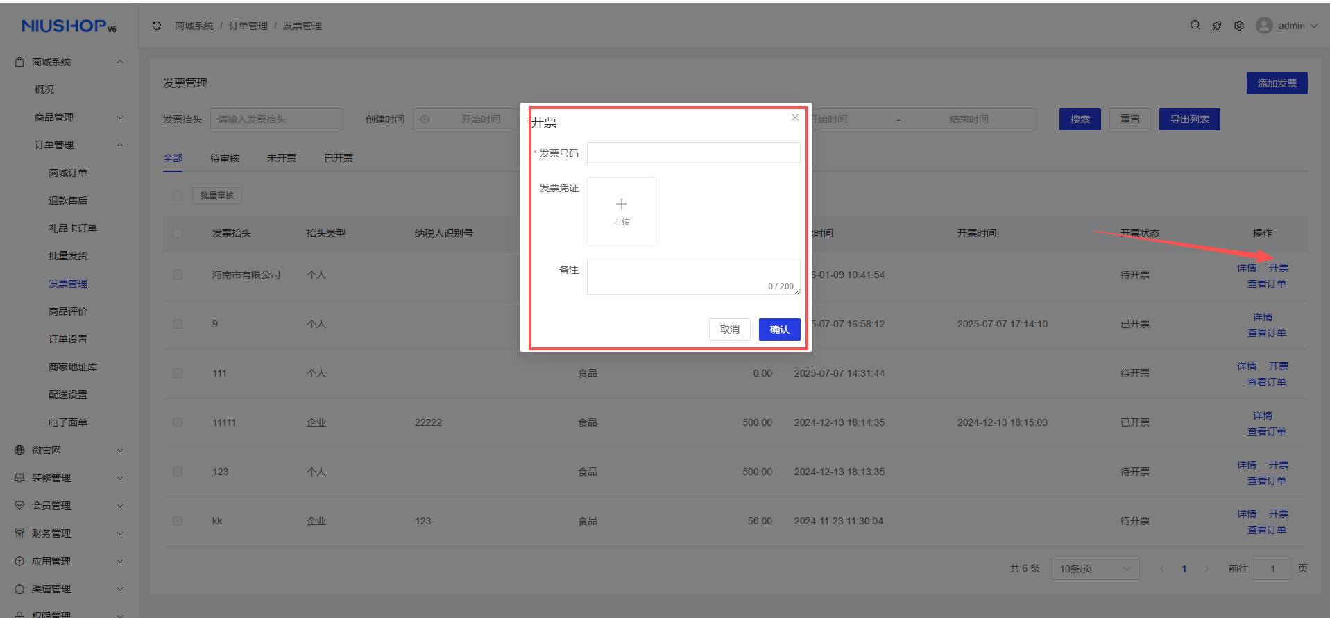Close the 开票 dialog with X icon

[x=795, y=117]
